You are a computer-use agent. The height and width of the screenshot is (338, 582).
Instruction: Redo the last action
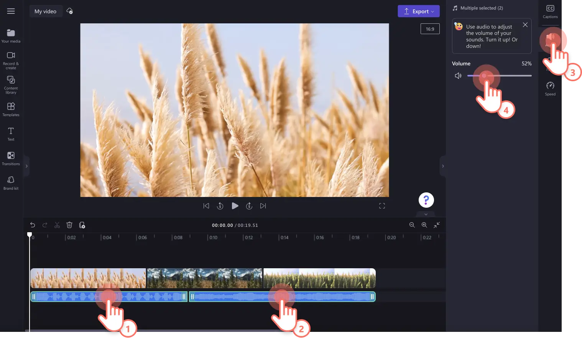coord(45,225)
